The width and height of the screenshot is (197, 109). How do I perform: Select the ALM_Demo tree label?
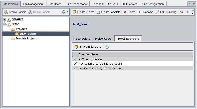28,34
